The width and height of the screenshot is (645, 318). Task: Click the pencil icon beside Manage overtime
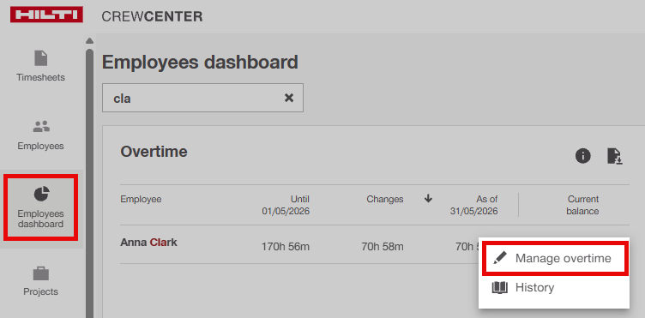click(x=500, y=258)
